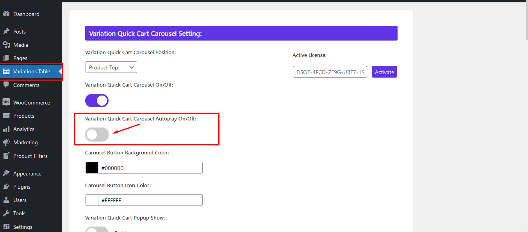
Task: Click black Button Background Color swatch
Action: point(92,168)
